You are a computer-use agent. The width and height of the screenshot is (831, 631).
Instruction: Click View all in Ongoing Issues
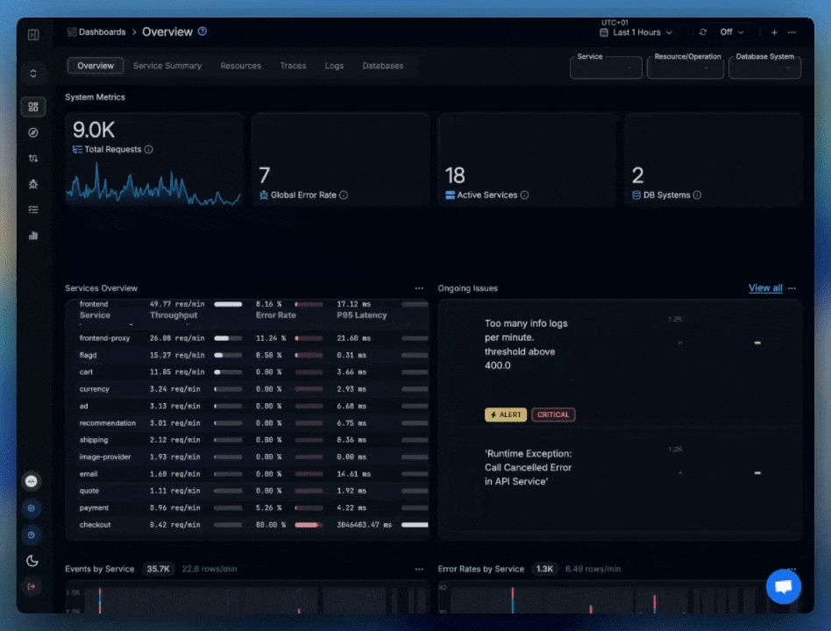pyautogui.click(x=764, y=287)
